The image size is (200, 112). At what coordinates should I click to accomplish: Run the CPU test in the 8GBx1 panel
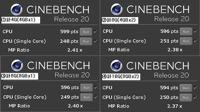87,88
